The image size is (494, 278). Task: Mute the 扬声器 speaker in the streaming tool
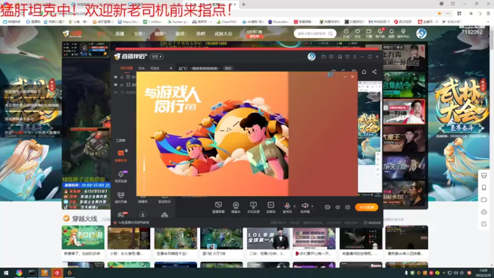(x=304, y=208)
